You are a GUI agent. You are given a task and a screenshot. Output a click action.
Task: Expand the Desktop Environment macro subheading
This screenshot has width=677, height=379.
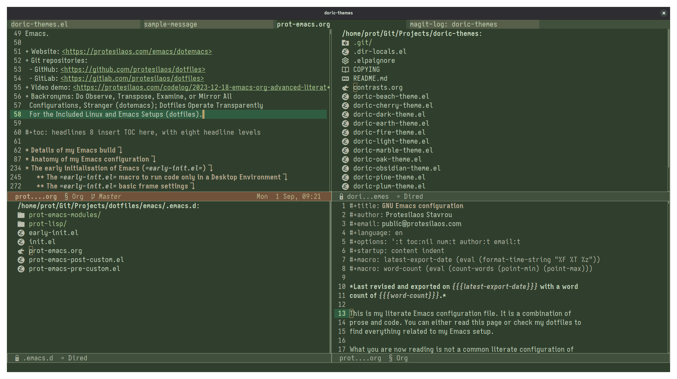click(162, 177)
